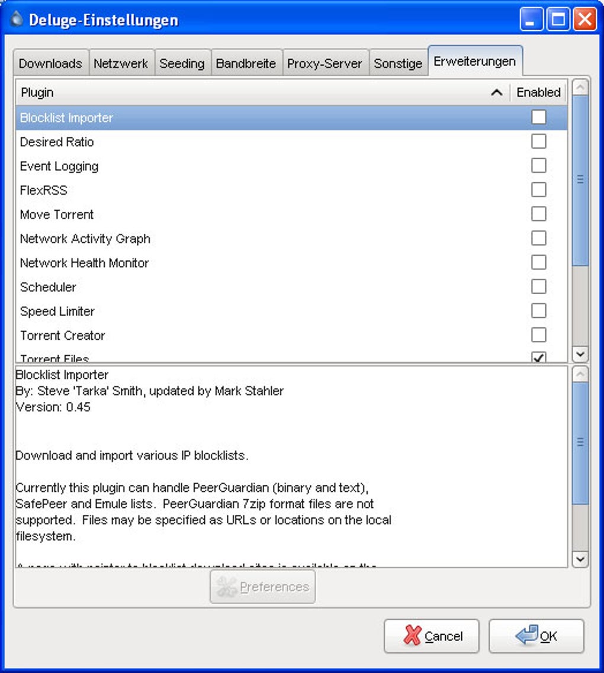Check the FlexRSS plugin box
This screenshot has height=673, width=604.
coord(539,189)
